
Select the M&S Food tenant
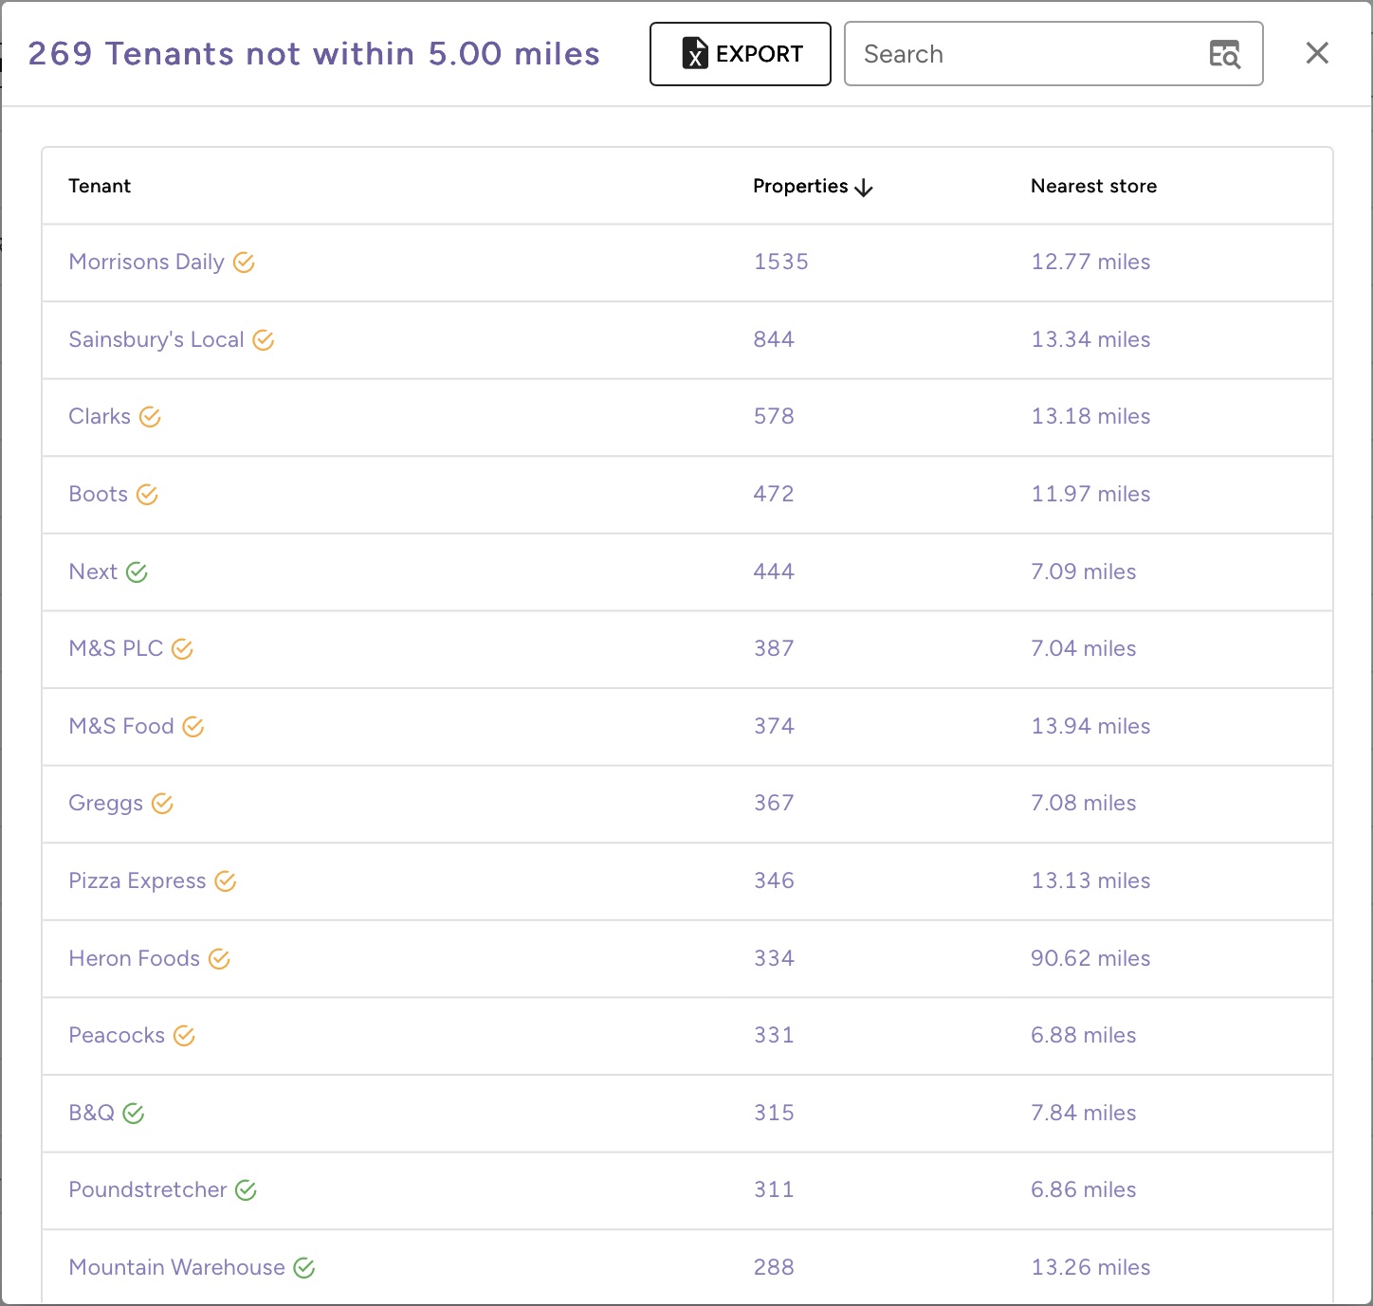click(x=121, y=727)
